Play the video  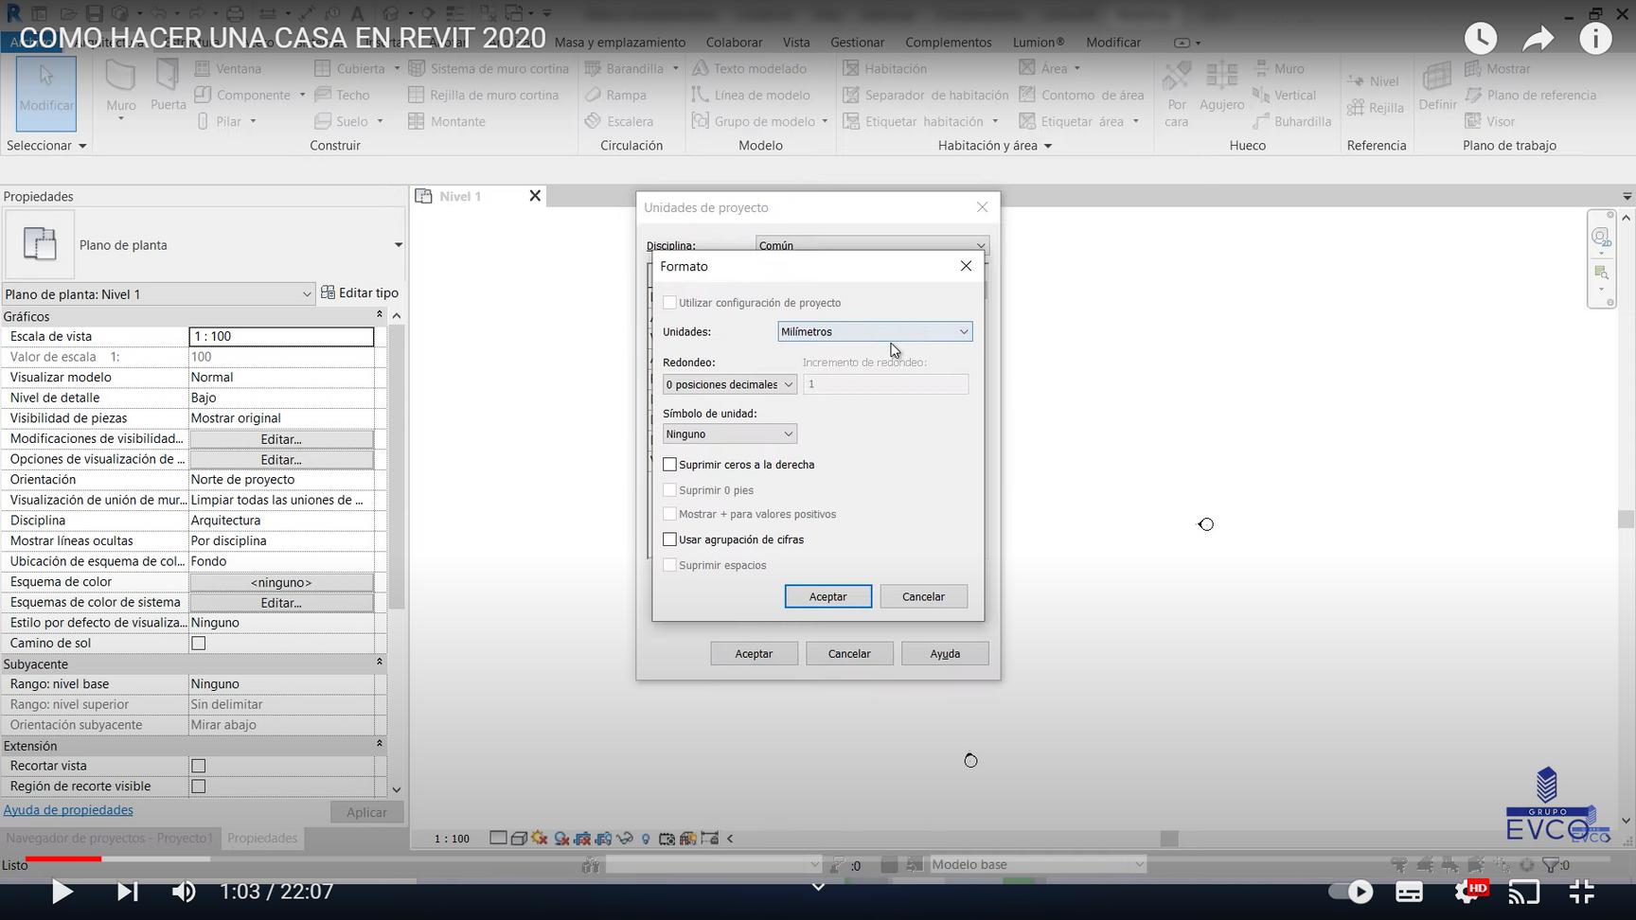click(62, 892)
